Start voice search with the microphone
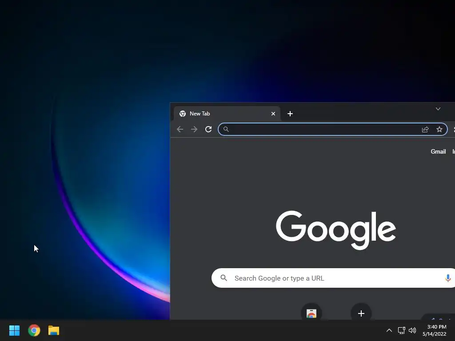This screenshot has width=455, height=341. 448,278
